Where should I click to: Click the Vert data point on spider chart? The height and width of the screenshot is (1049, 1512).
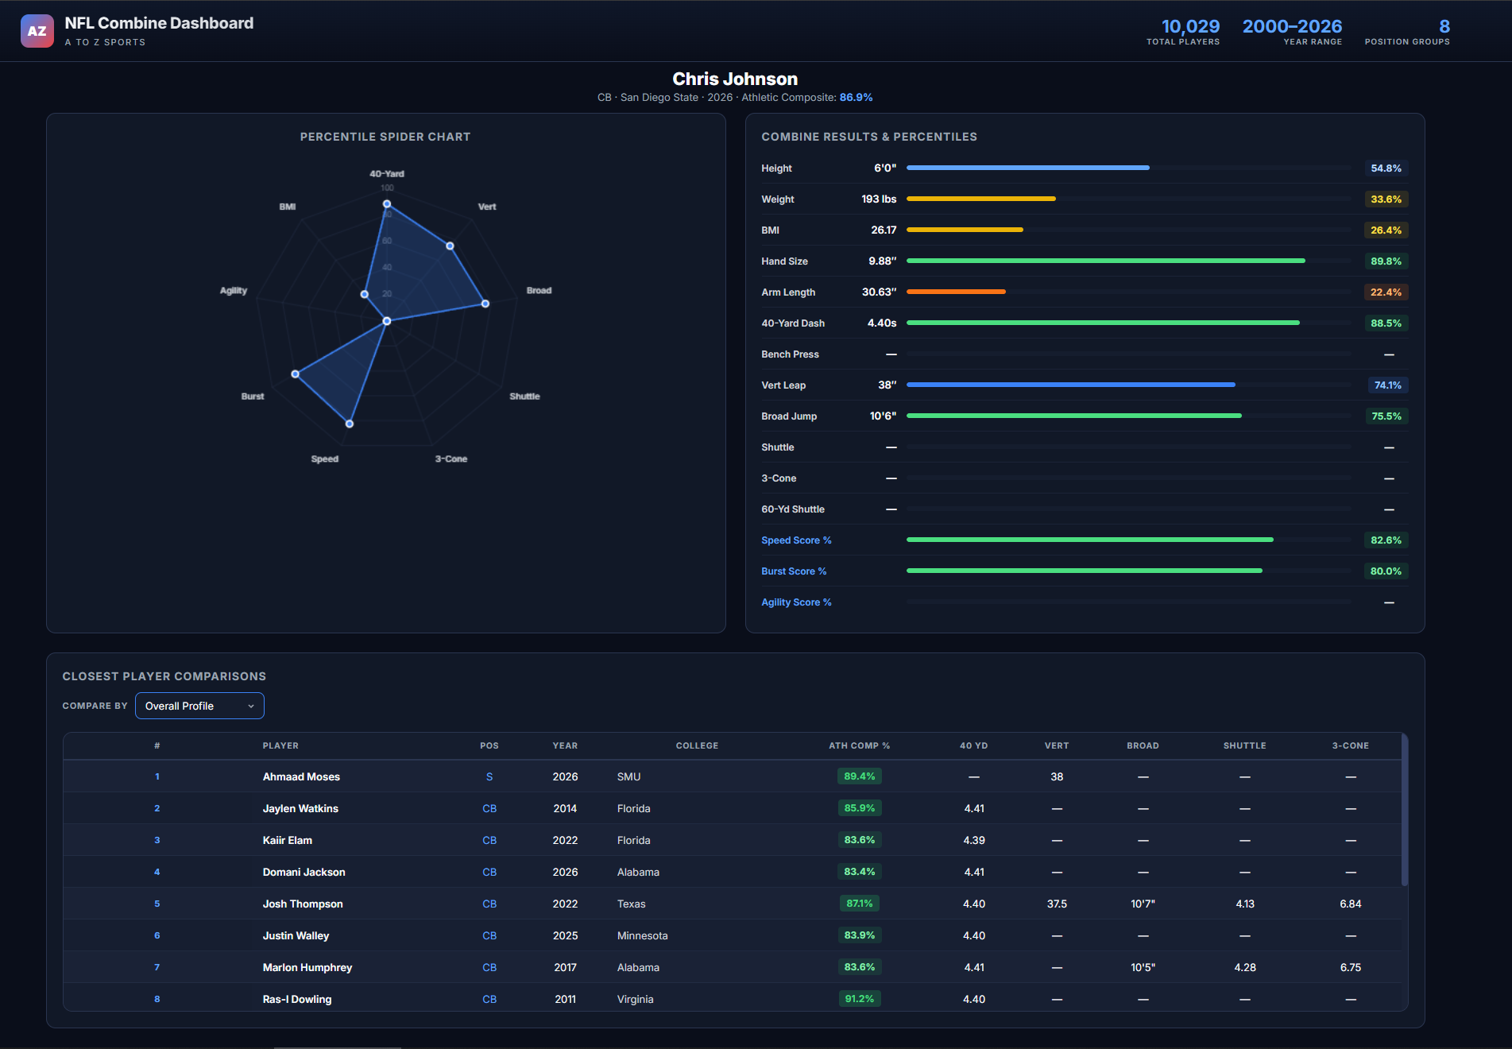click(x=450, y=246)
